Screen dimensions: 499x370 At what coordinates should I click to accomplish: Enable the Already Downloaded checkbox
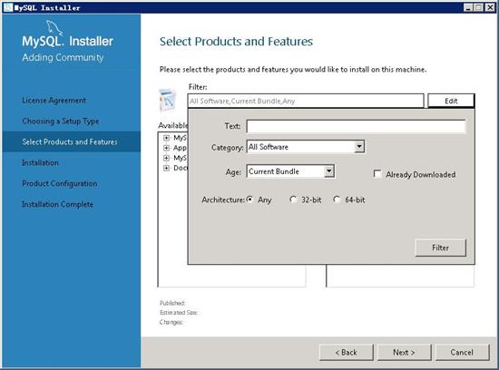377,174
